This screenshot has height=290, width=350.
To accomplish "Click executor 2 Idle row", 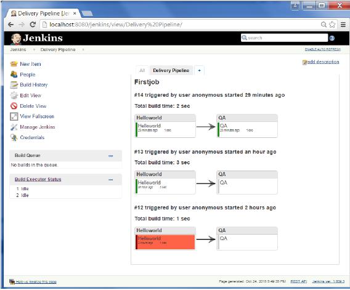I will pos(22,195).
